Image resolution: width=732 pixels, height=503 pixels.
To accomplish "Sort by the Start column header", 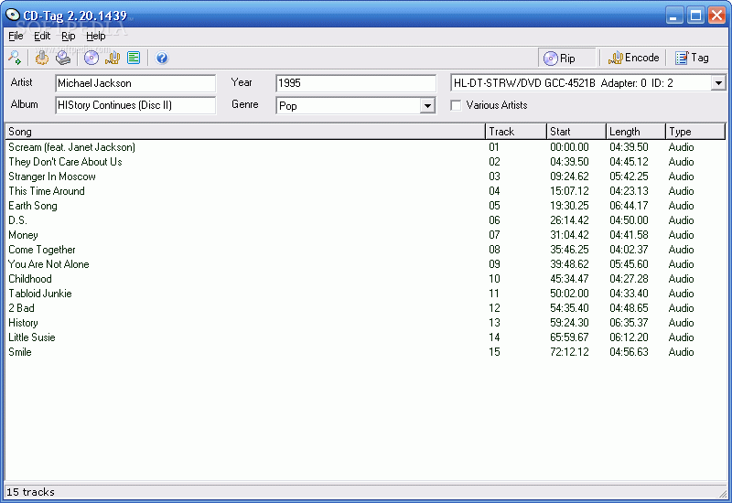I will 576,132.
